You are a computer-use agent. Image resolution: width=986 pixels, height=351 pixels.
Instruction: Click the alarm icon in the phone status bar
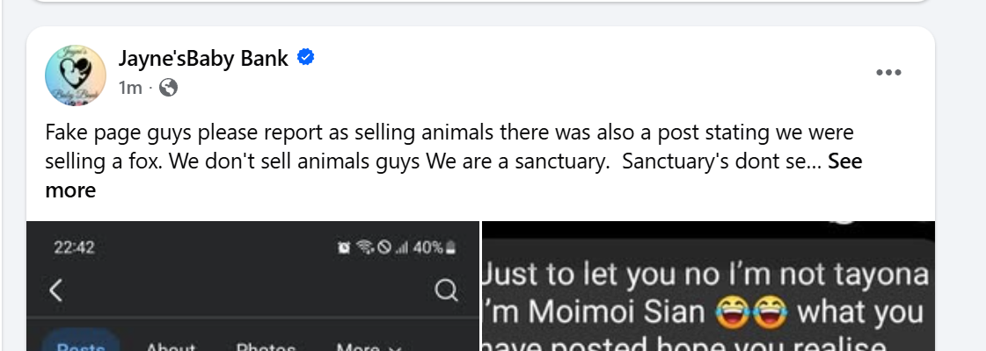344,248
